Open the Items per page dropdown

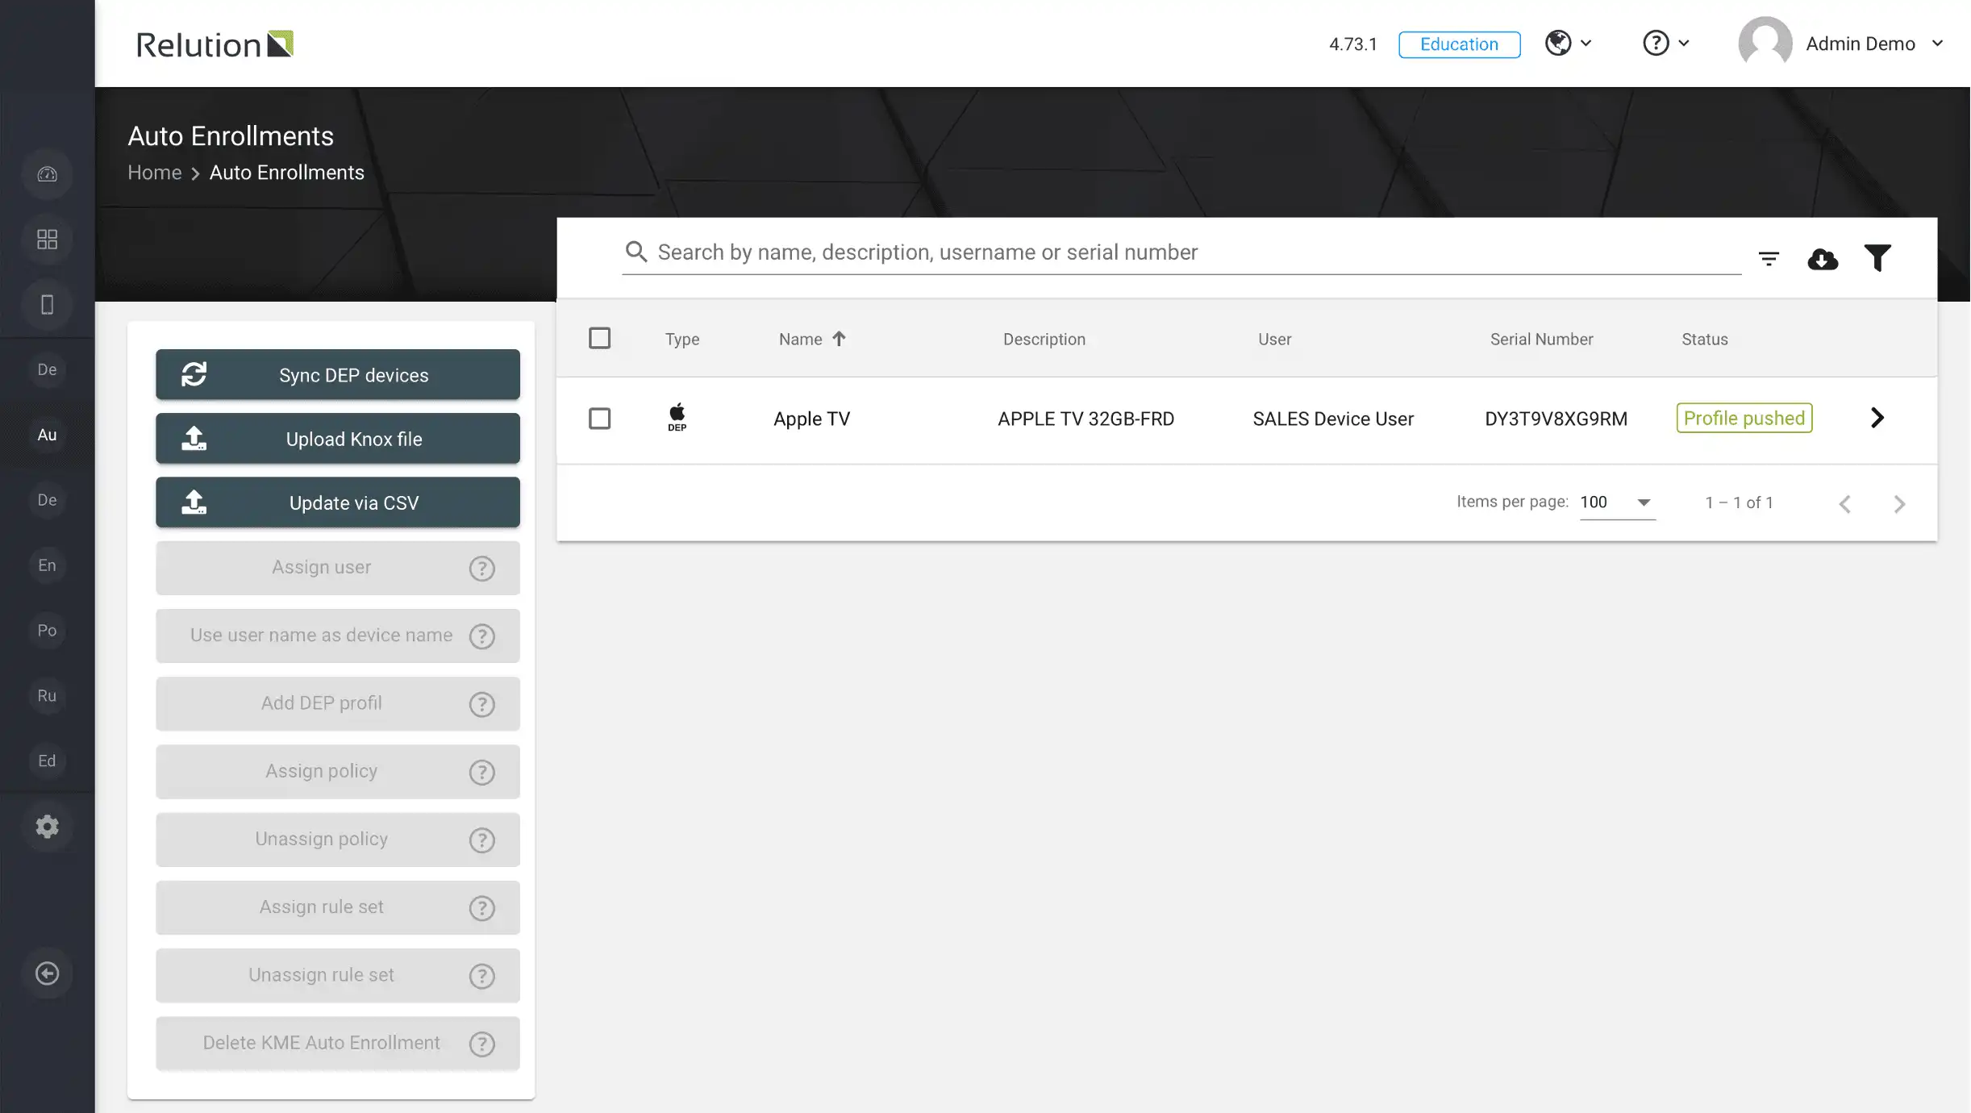point(1617,502)
